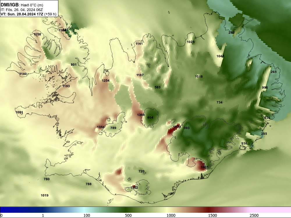Click the 936 value label
The image size is (291, 218).
coord(267,118)
